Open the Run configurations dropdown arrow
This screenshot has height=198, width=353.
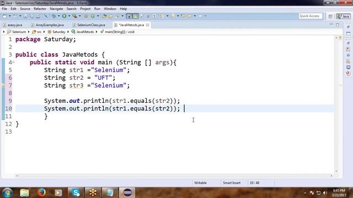[69, 16]
